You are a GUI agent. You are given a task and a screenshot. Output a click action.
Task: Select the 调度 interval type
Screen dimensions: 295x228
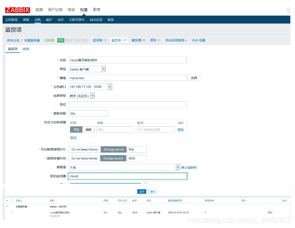click(88, 130)
